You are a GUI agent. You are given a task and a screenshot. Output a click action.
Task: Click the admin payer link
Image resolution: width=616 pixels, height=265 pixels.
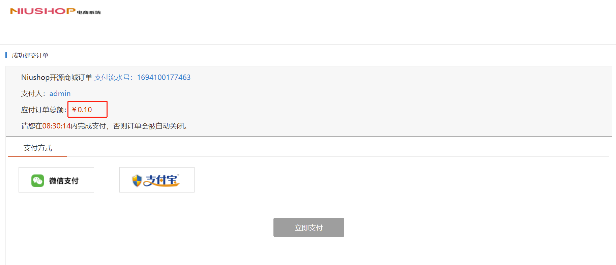pyautogui.click(x=60, y=94)
